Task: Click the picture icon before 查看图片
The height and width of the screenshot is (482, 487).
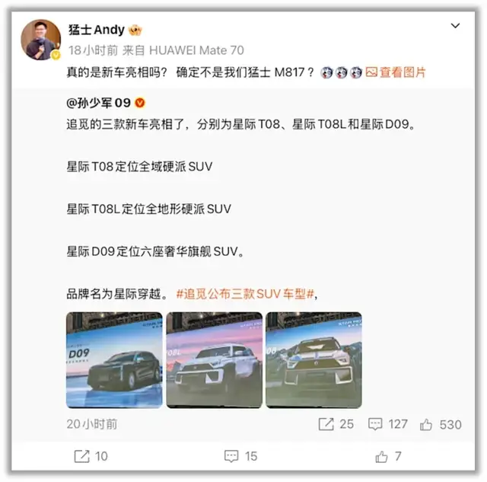Action: (371, 72)
